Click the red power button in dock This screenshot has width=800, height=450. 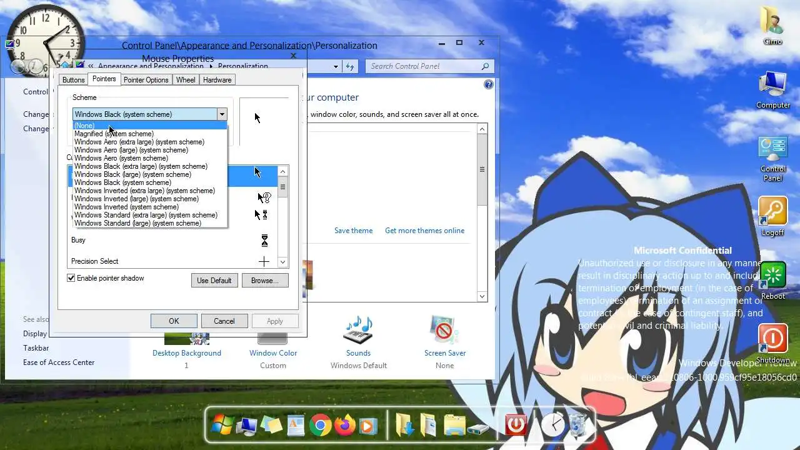[x=516, y=425]
